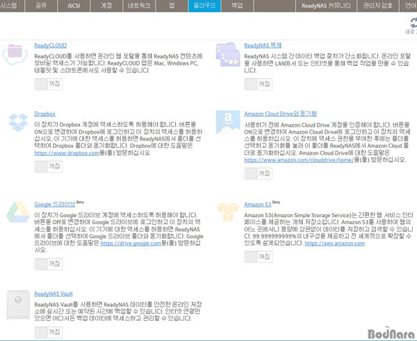Image resolution: width=417 pixels, height=341 pixels.
Task: Select the 네트워크 tab
Action: tap(139, 6)
